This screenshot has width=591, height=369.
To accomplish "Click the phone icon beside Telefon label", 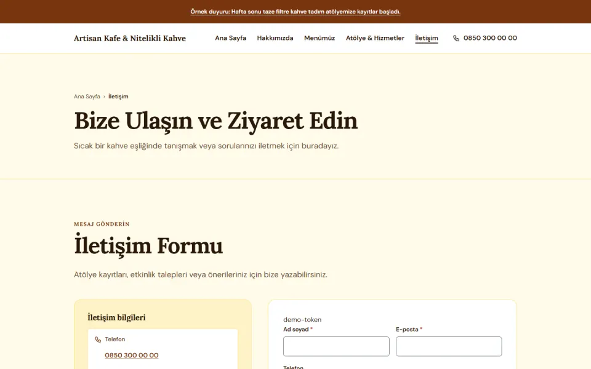I will [x=98, y=339].
